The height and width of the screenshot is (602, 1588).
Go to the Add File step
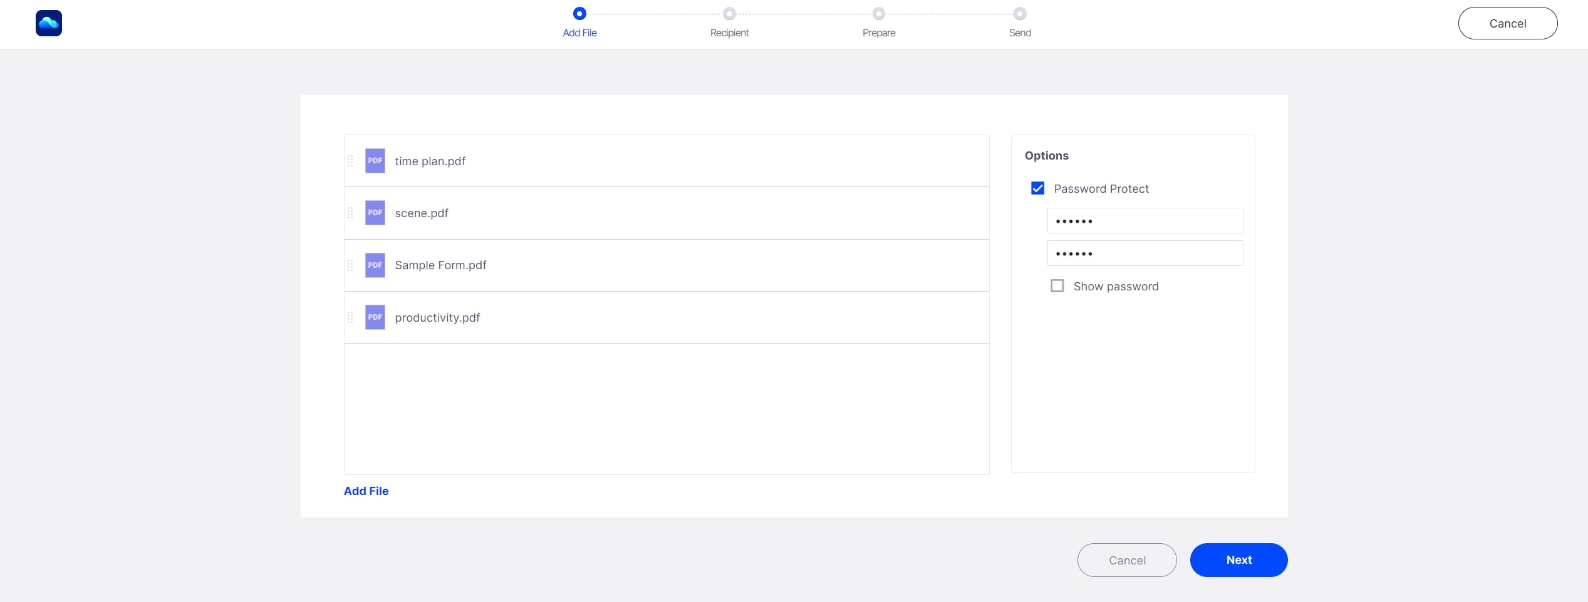coord(579,14)
